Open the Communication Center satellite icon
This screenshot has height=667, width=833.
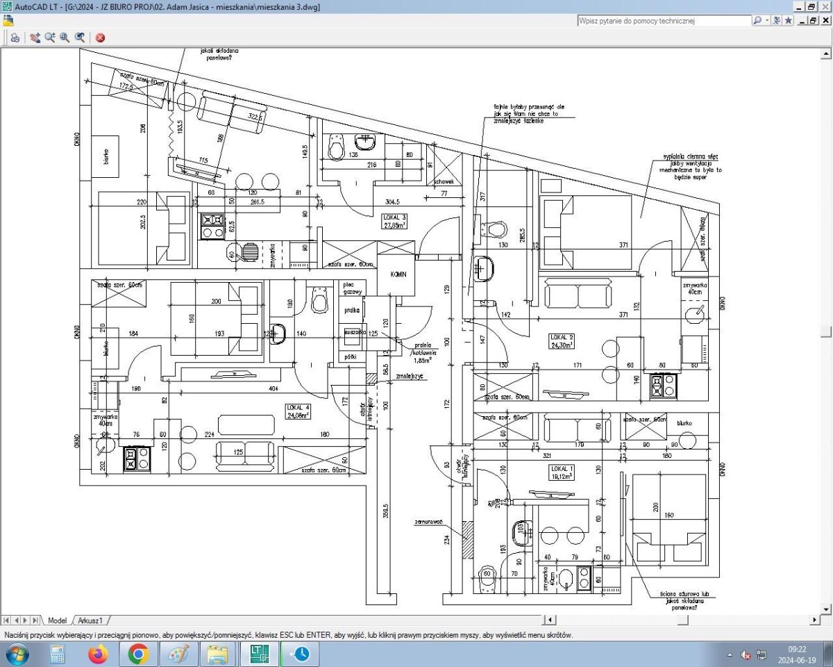[777, 21]
